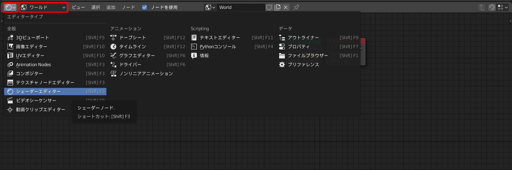
Task: Select the highlighted シェーダーエディター entry
Action: (55, 92)
